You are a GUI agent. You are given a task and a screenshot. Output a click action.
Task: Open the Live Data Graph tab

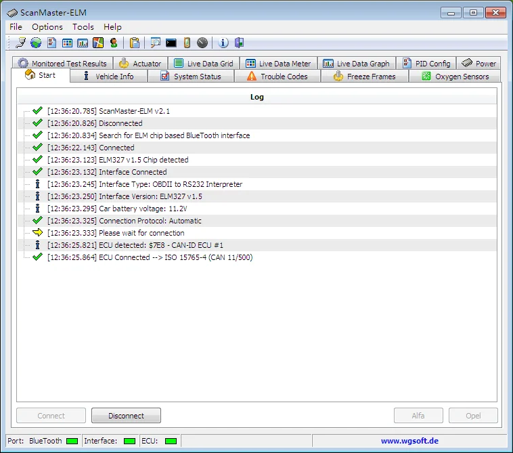(x=356, y=63)
